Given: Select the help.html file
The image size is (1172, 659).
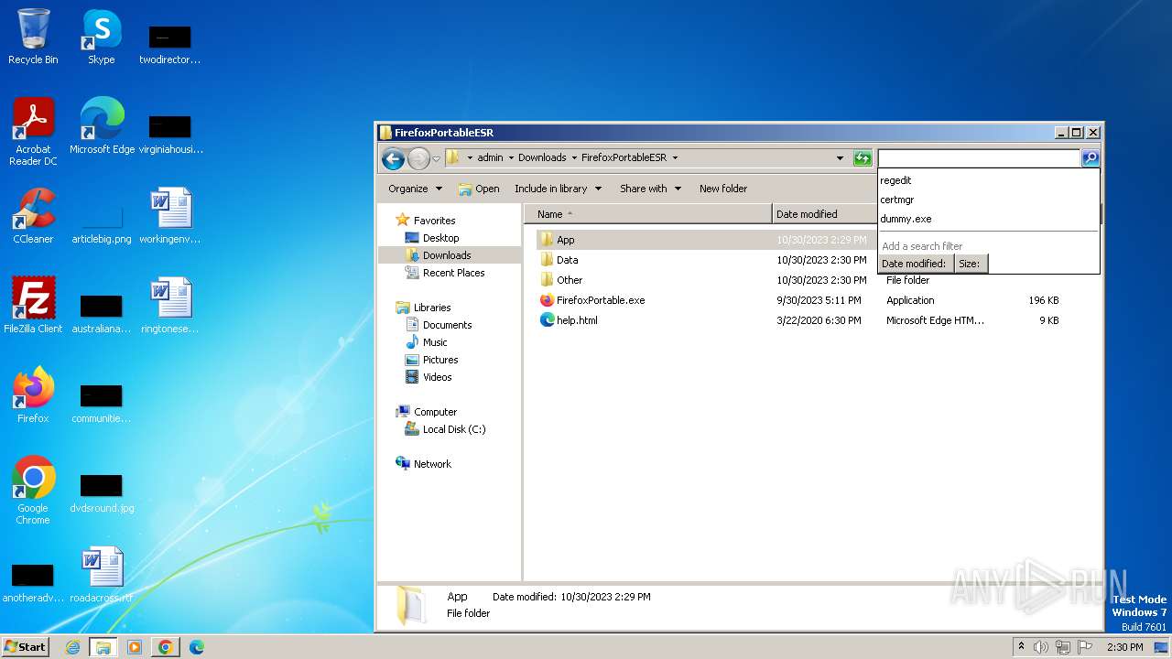Looking at the screenshot, I should (577, 320).
